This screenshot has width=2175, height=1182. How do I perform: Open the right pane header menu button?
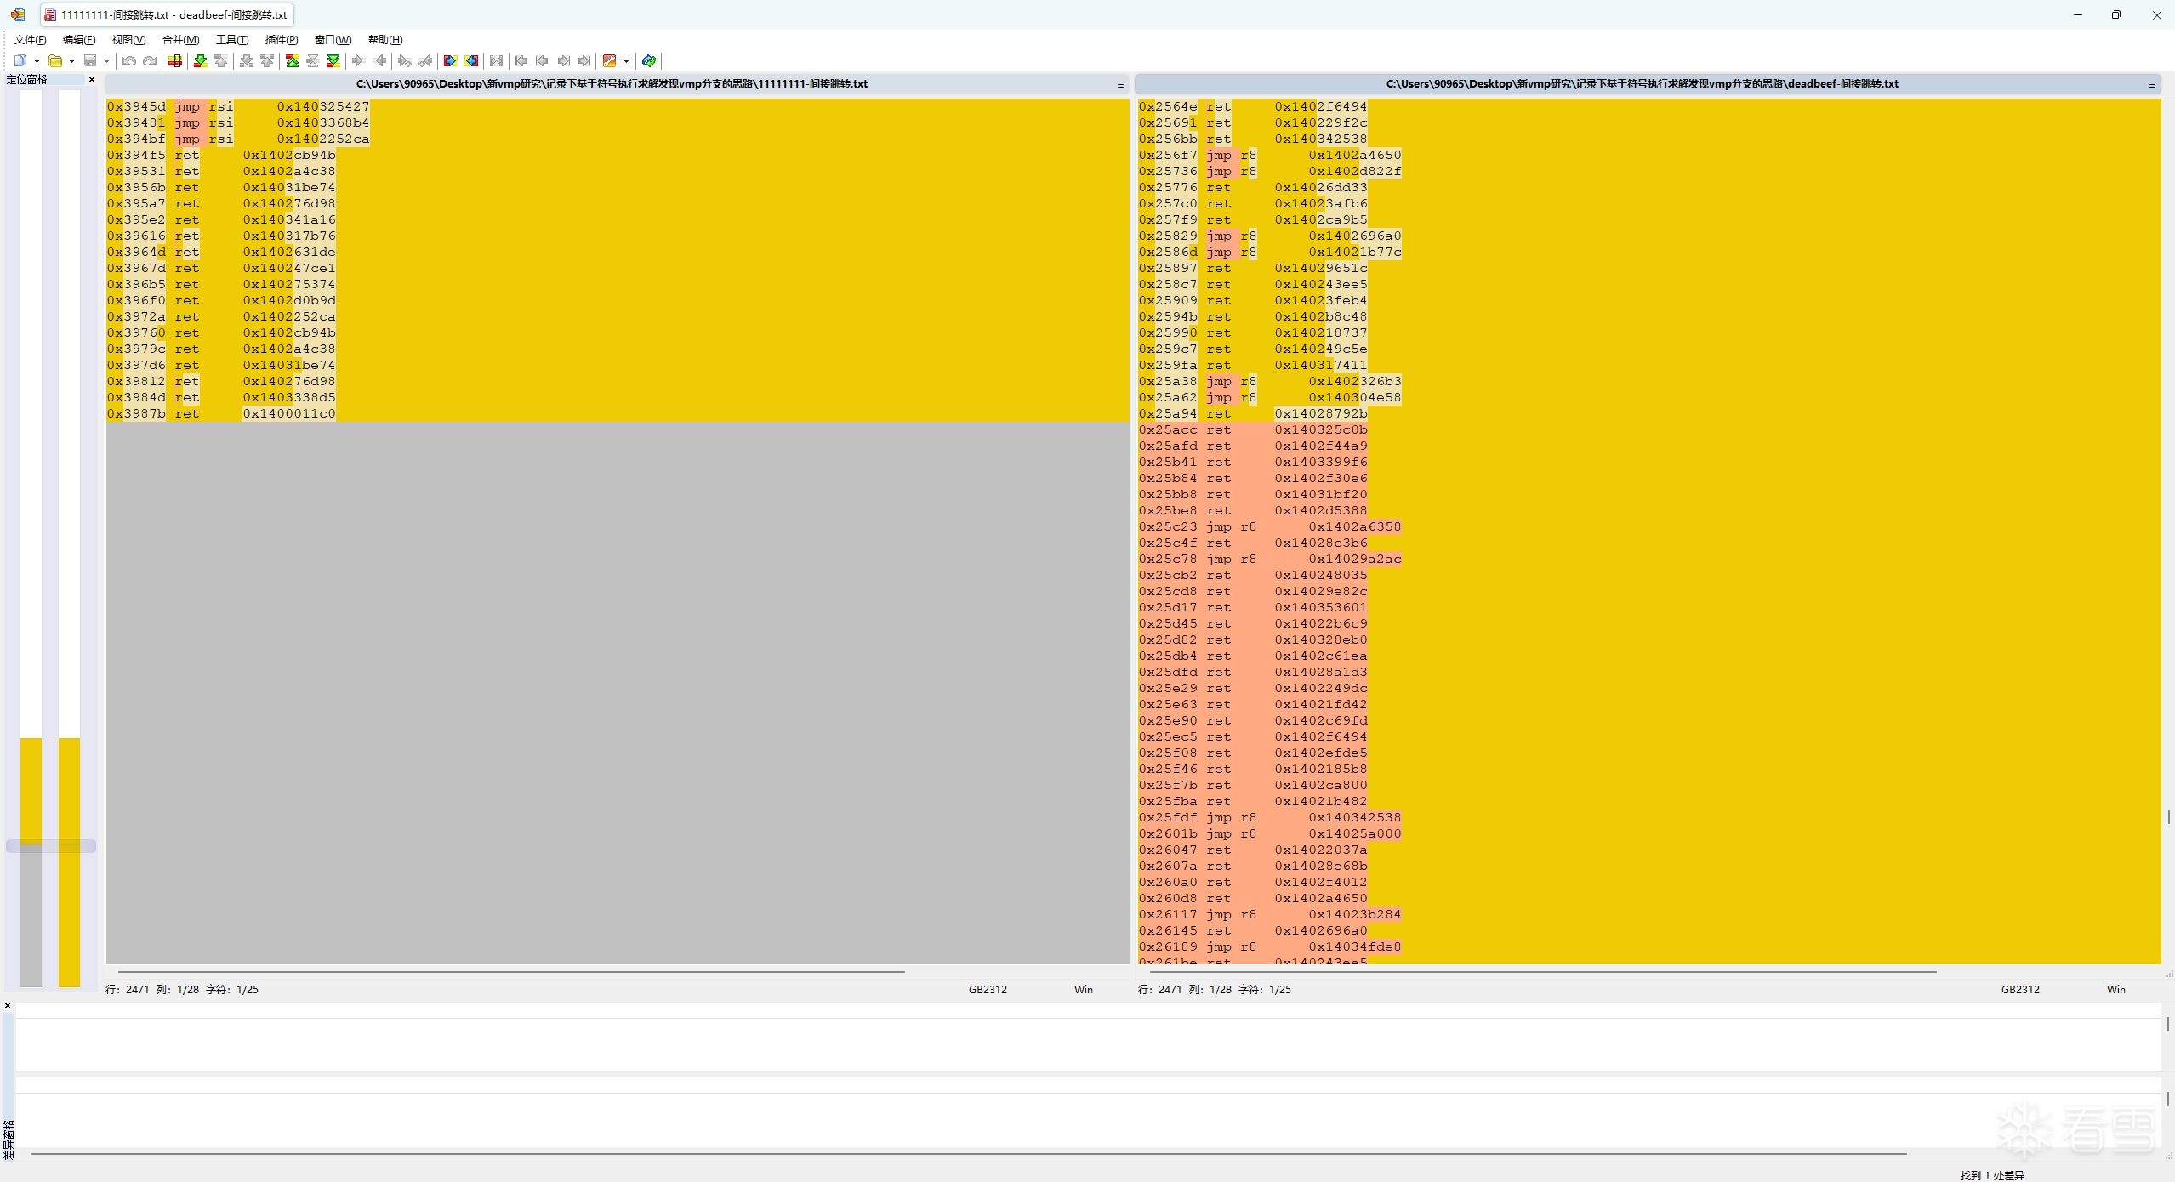2152,84
